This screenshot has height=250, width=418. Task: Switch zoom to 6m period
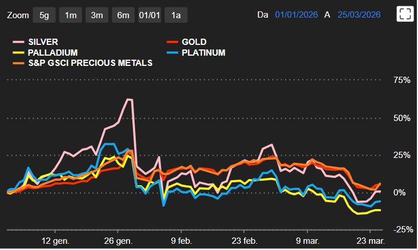pyautogui.click(x=123, y=15)
